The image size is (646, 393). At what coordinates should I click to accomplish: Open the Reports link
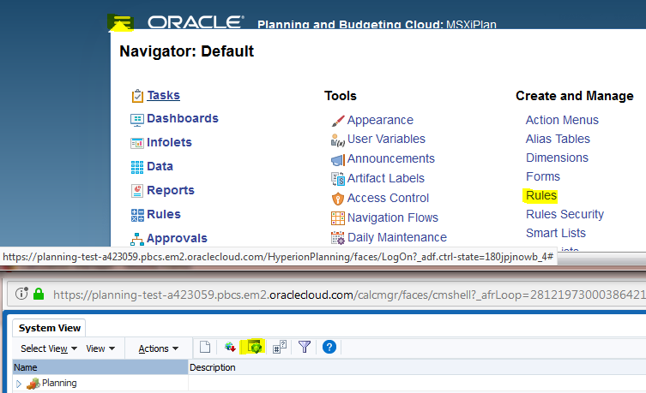(x=171, y=190)
